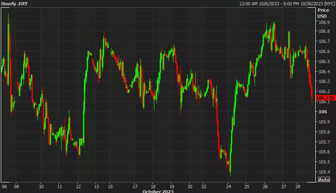Click the 'Hourly .DXY' chart title

click(x=14, y=4)
